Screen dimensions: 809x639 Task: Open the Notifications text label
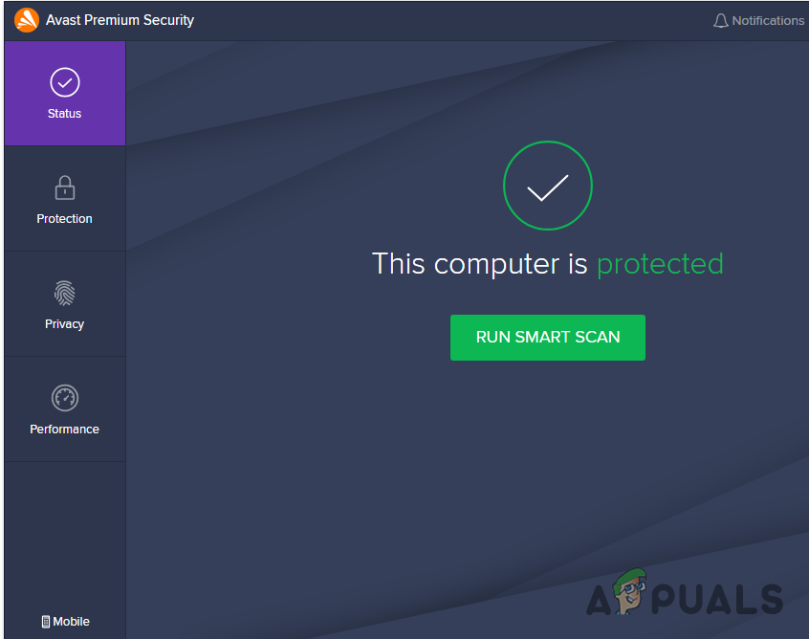(768, 21)
